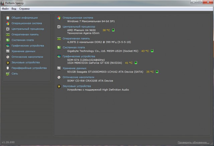214x146 pixels.
Task: Click Центральный процессор heading link in summary
Action: pyautogui.click(x=79, y=27)
